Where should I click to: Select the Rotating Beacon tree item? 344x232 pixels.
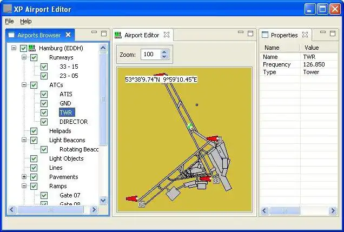pos(79,149)
